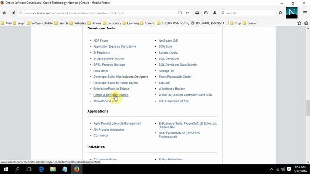The height and width of the screenshot is (174, 310).
Task: Open the Data Miner link
Action: pos(101,71)
